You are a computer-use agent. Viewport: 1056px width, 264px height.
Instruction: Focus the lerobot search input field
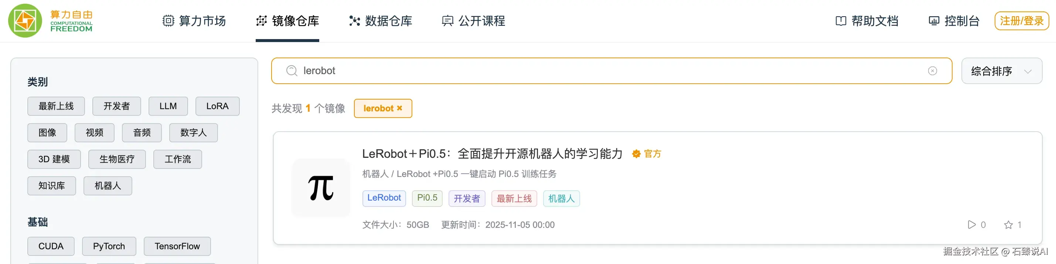pyautogui.click(x=611, y=71)
